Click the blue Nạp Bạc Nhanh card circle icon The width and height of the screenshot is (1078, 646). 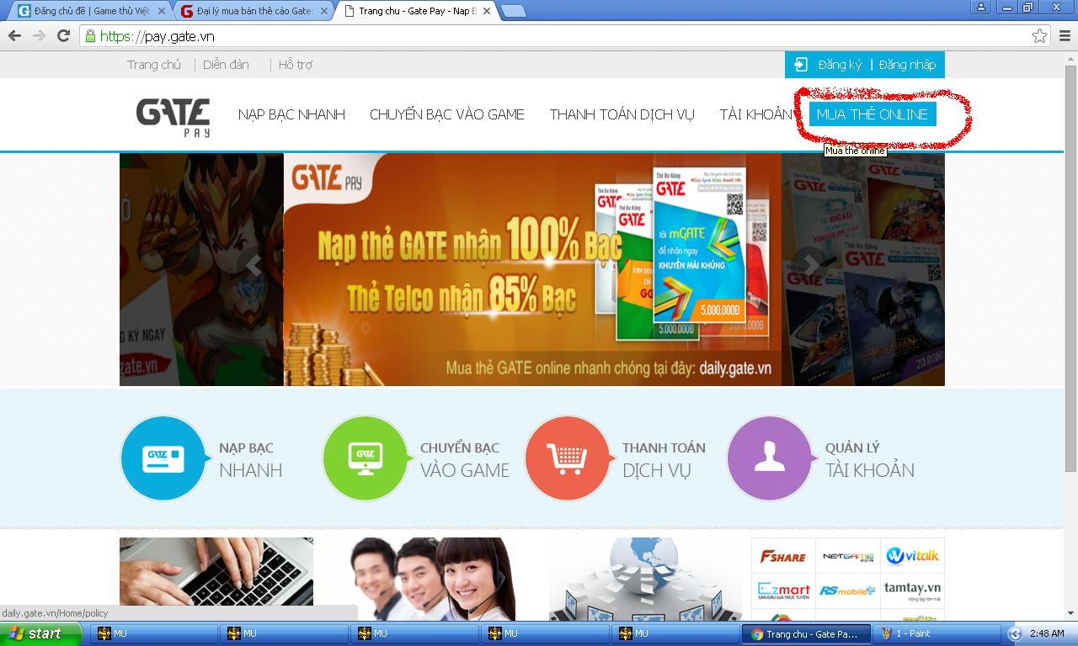click(x=163, y=458)
